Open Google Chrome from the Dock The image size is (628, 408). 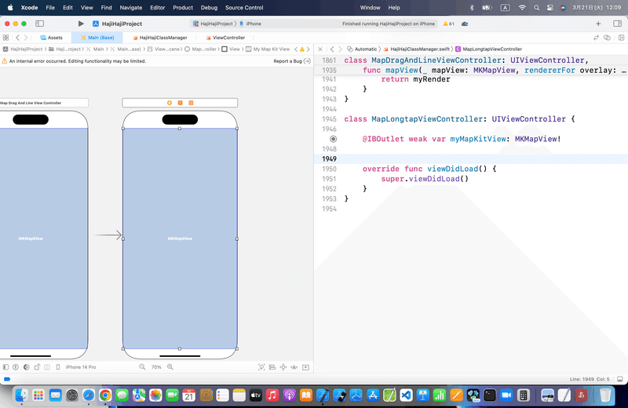[x=105, y=395]
